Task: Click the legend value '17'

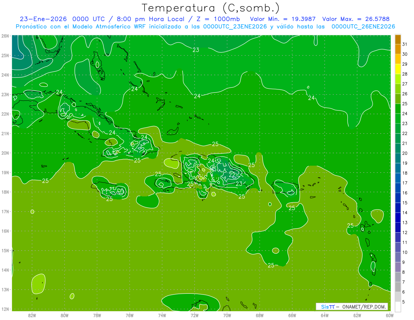Action: click(x=405, y=183)
